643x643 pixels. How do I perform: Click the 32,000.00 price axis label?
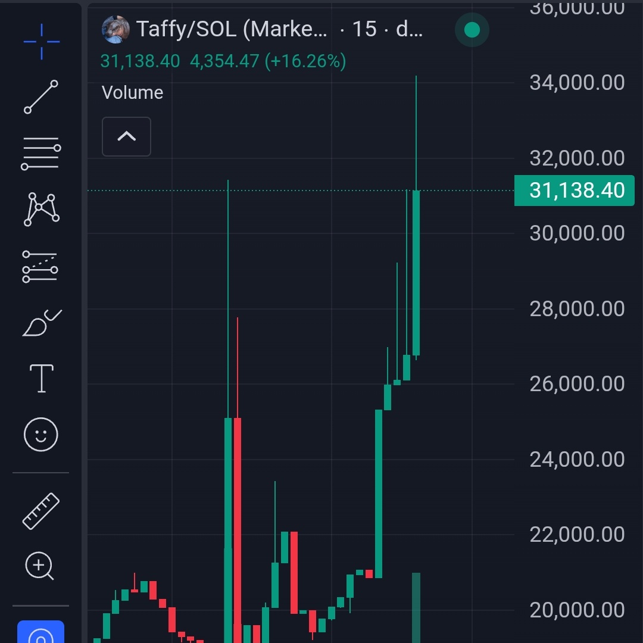577,158
